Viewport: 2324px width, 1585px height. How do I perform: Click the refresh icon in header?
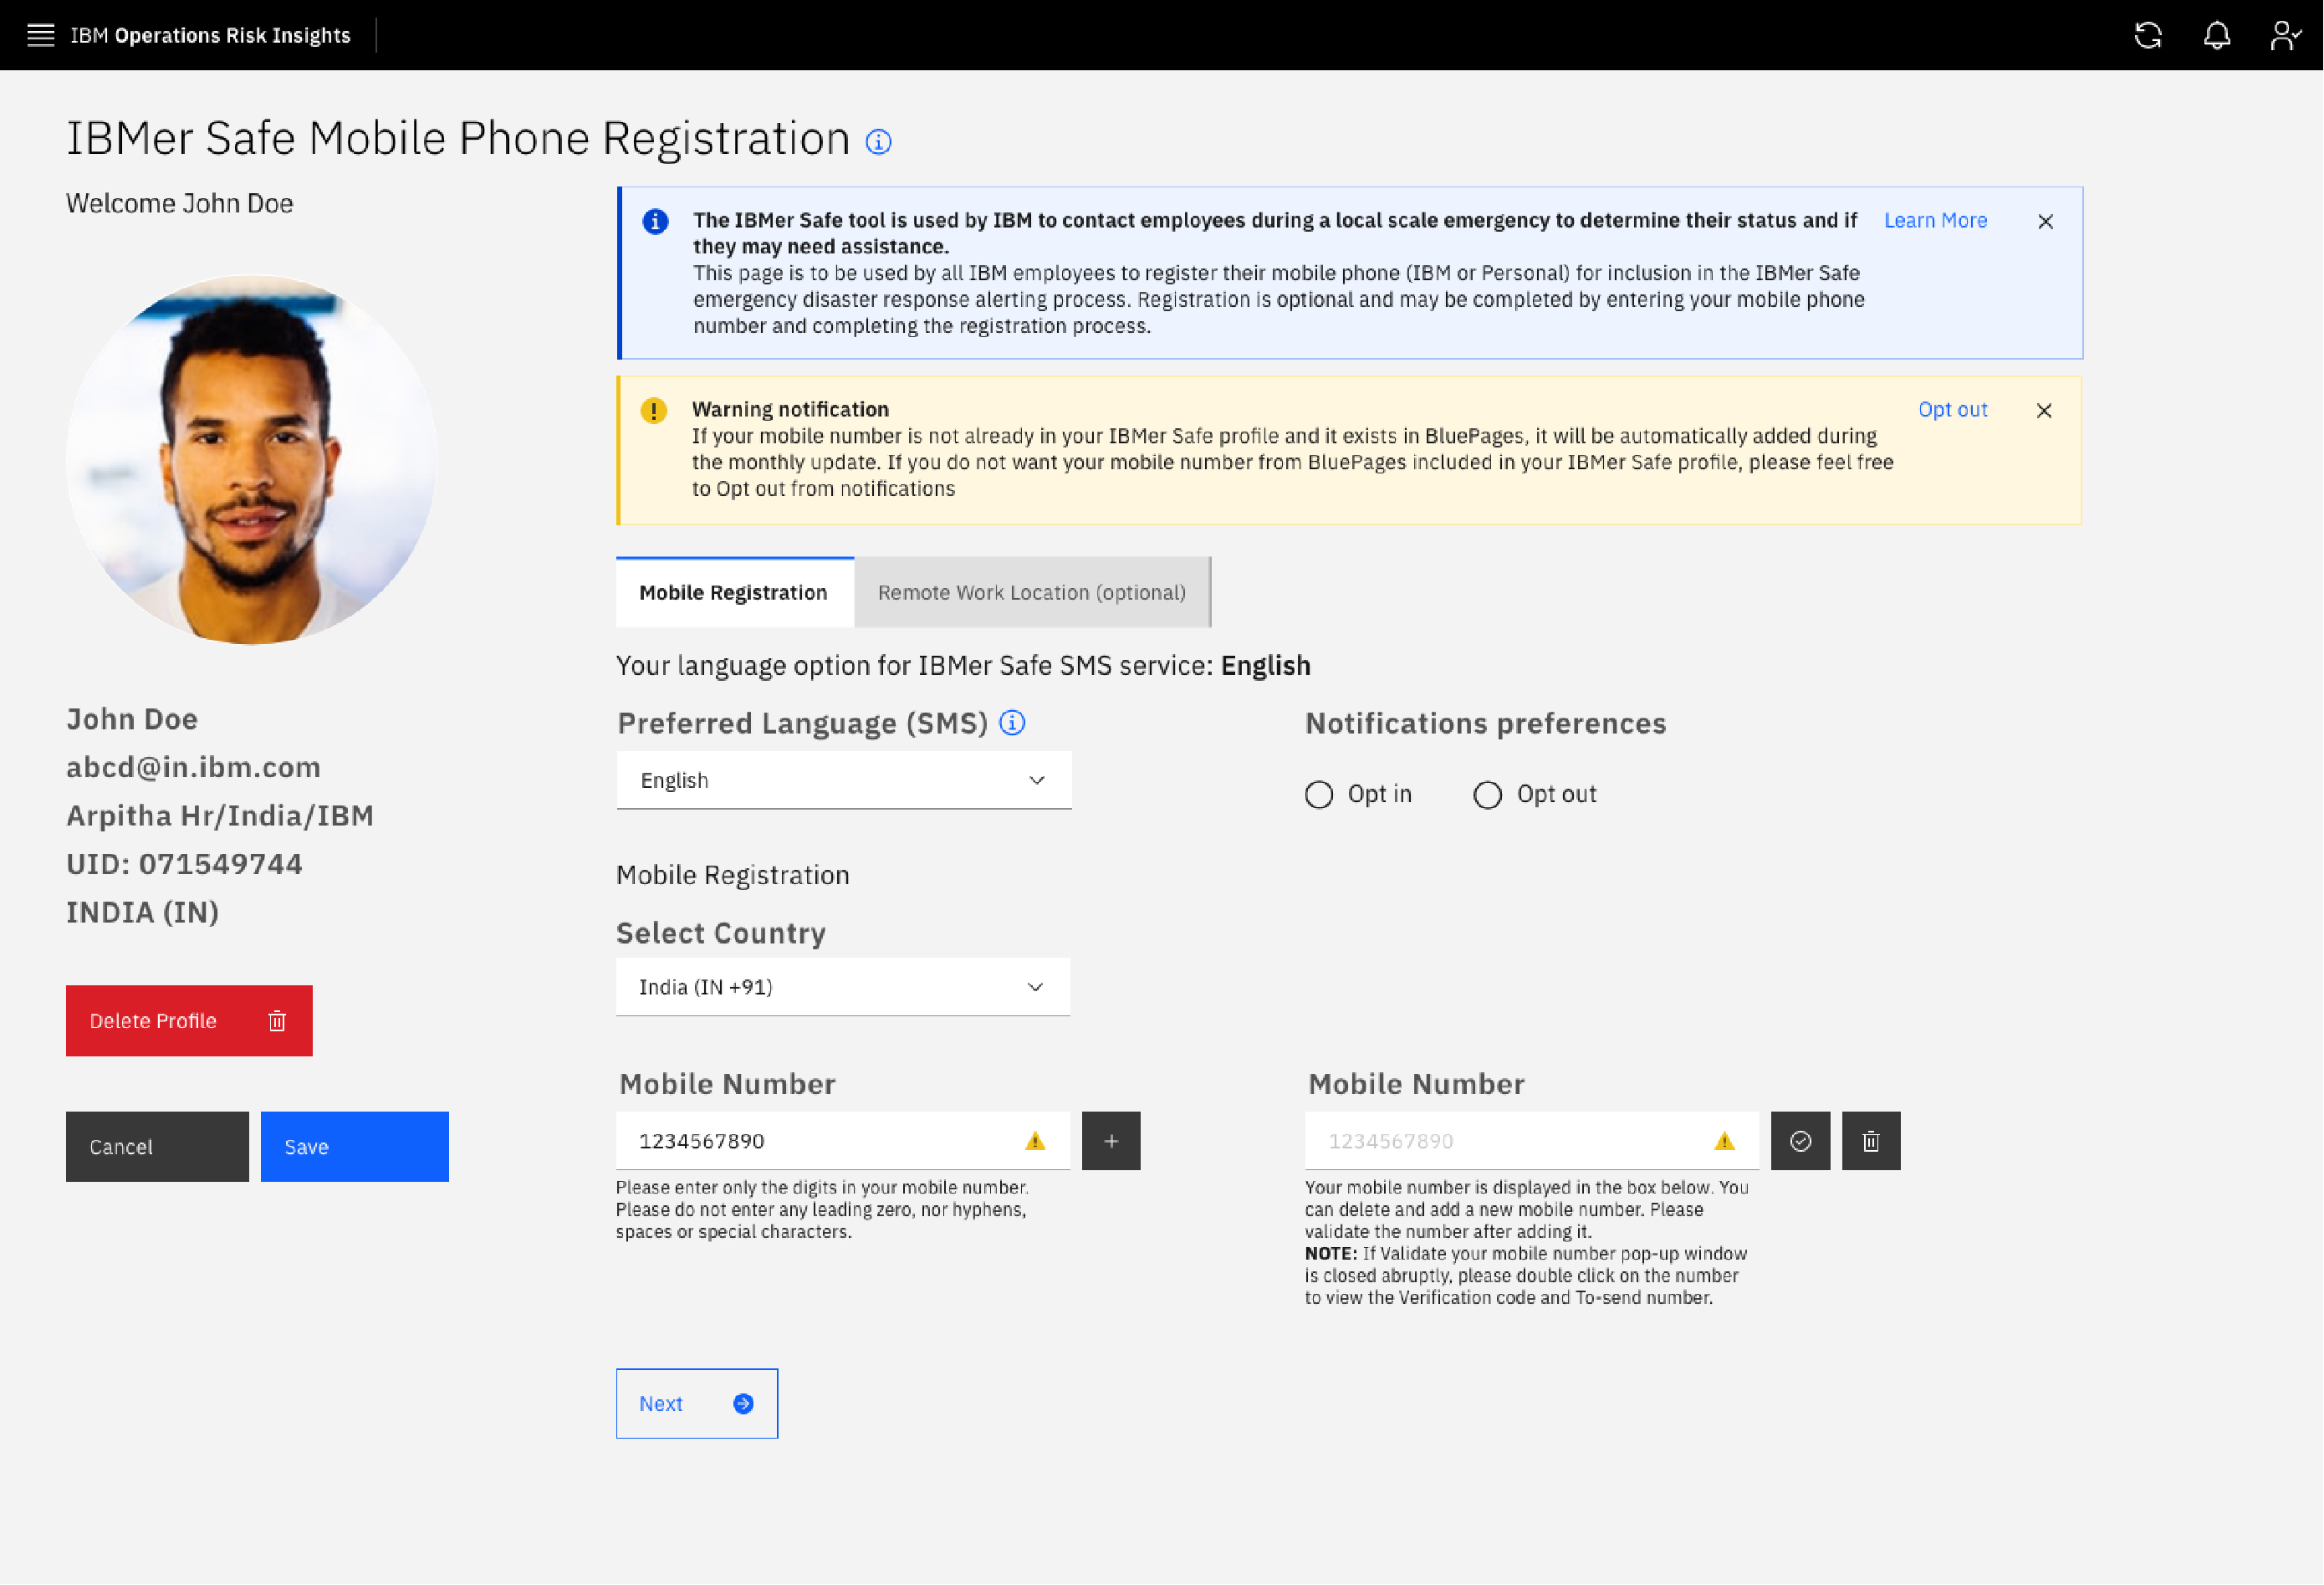[x=2147, y=35]
